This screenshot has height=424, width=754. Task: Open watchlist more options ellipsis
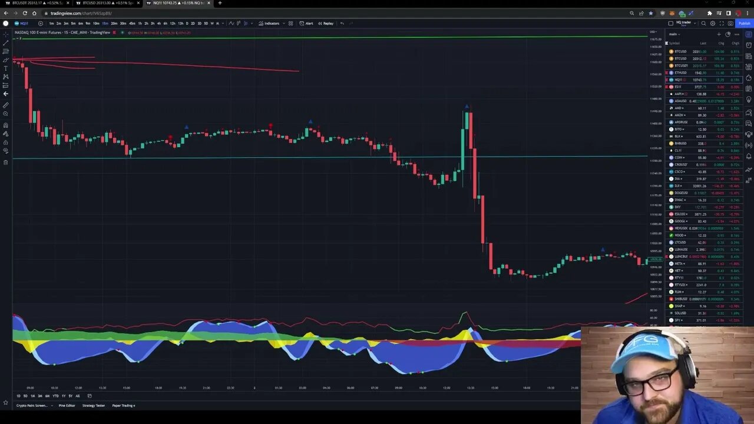tap(737, 34)
